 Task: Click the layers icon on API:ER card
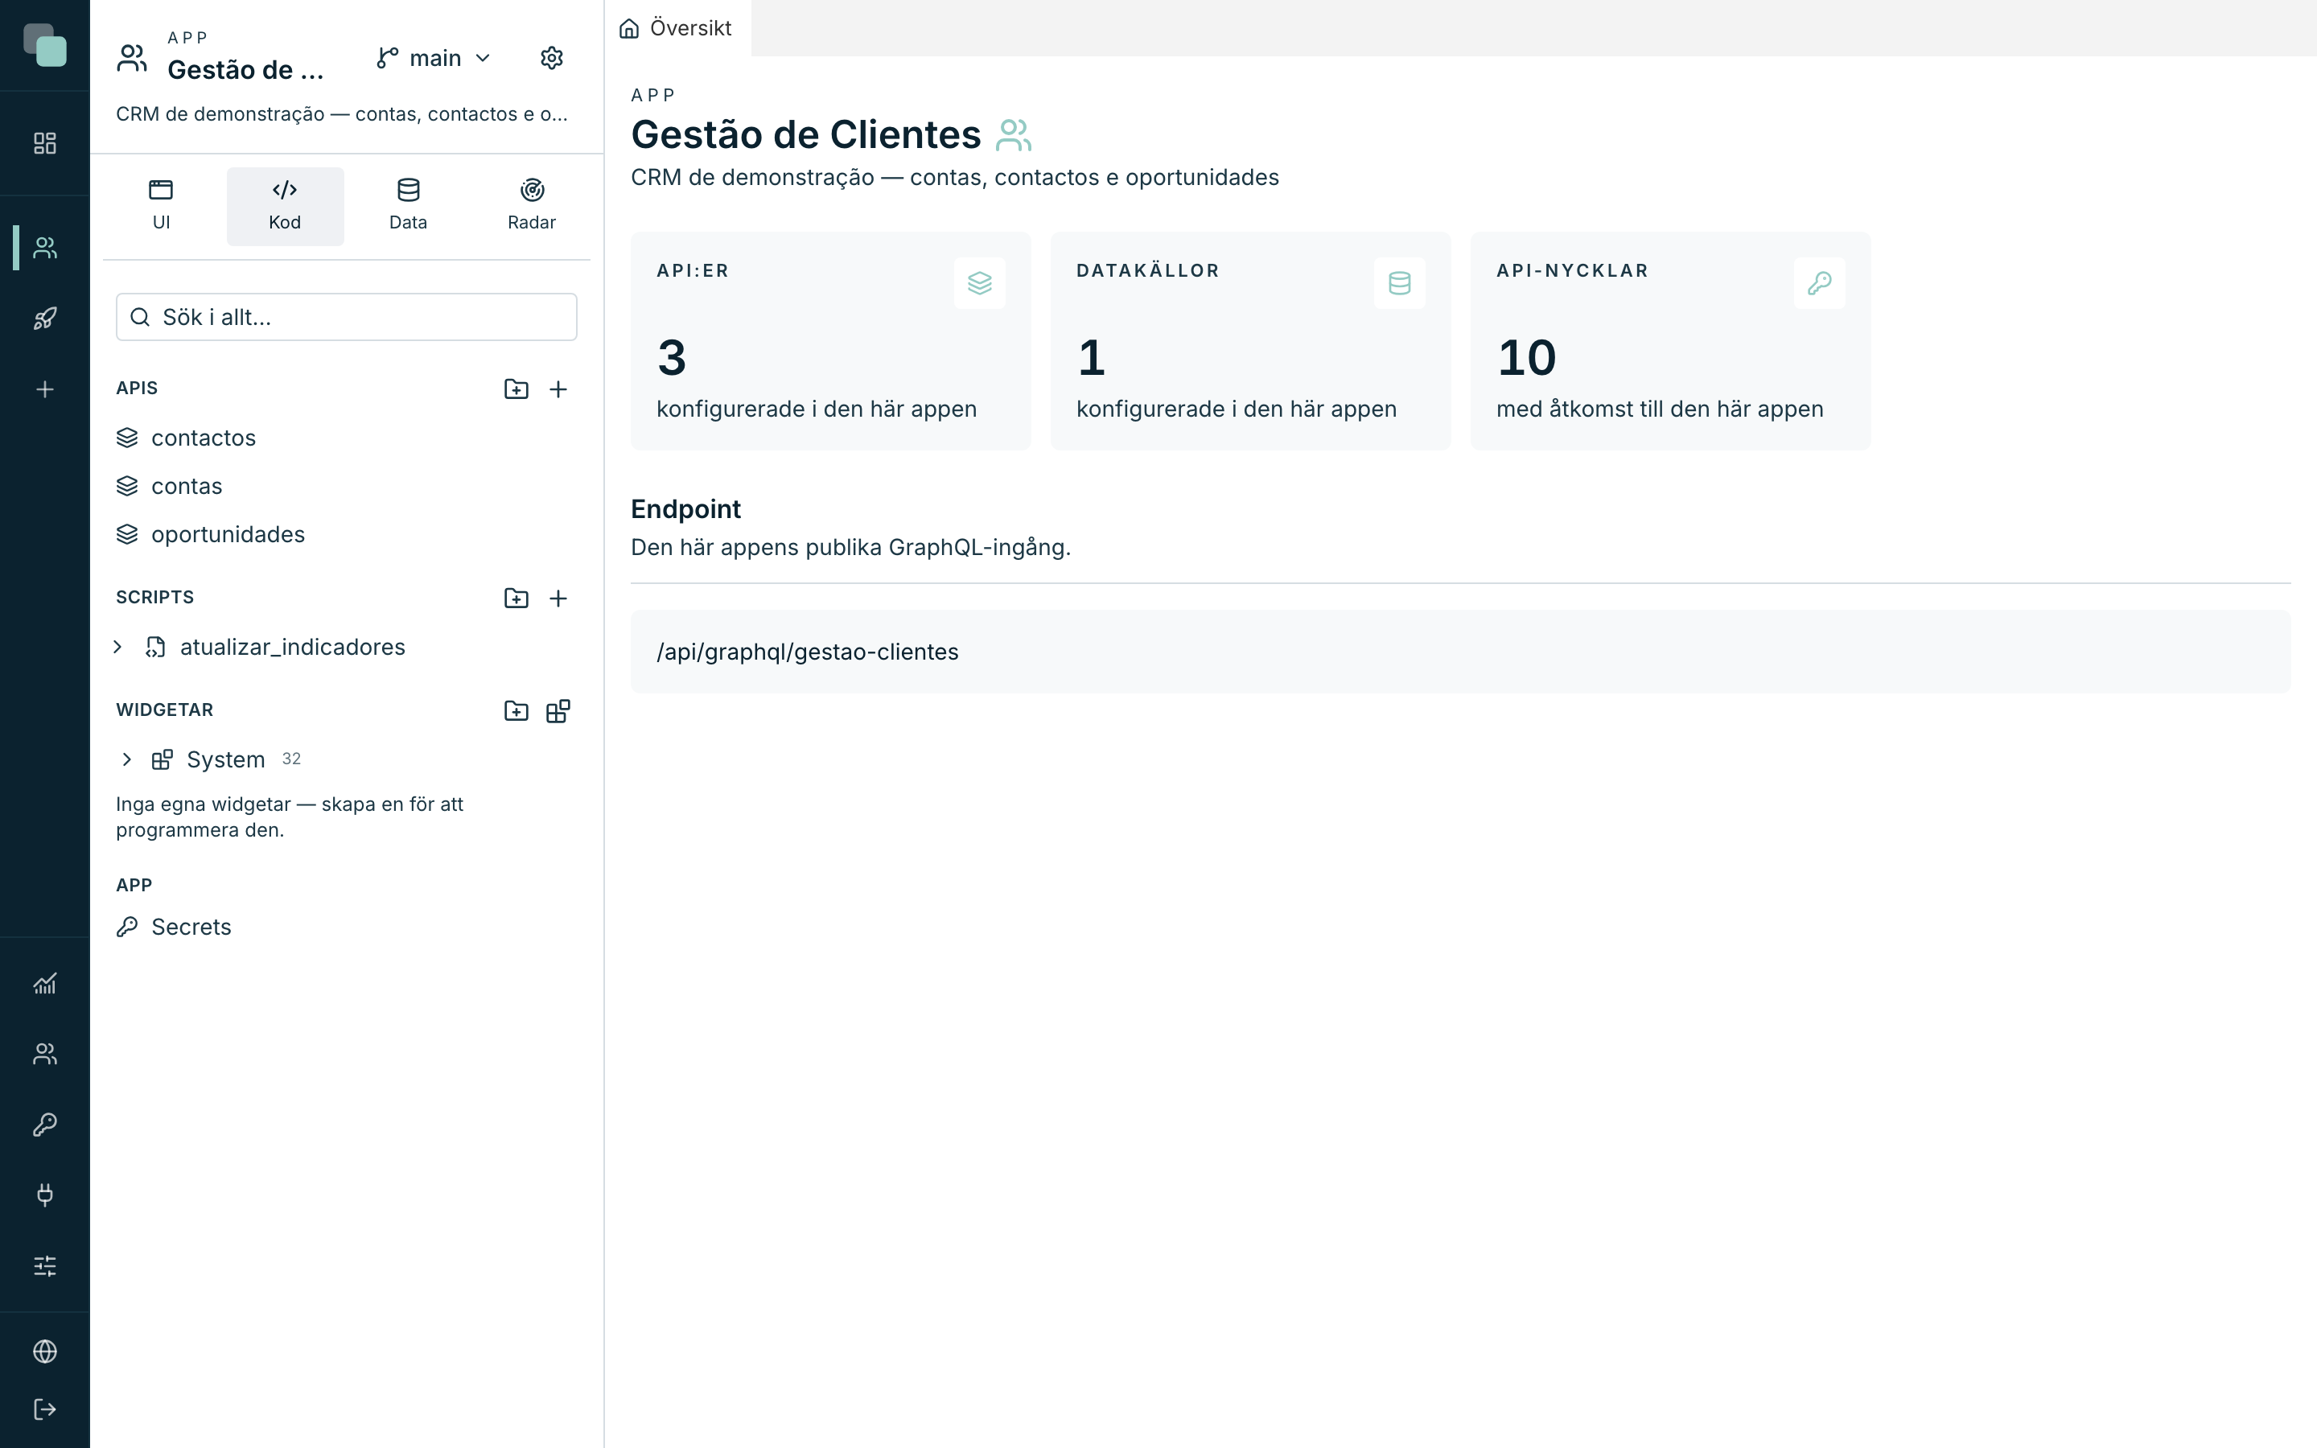pos(979,283)
